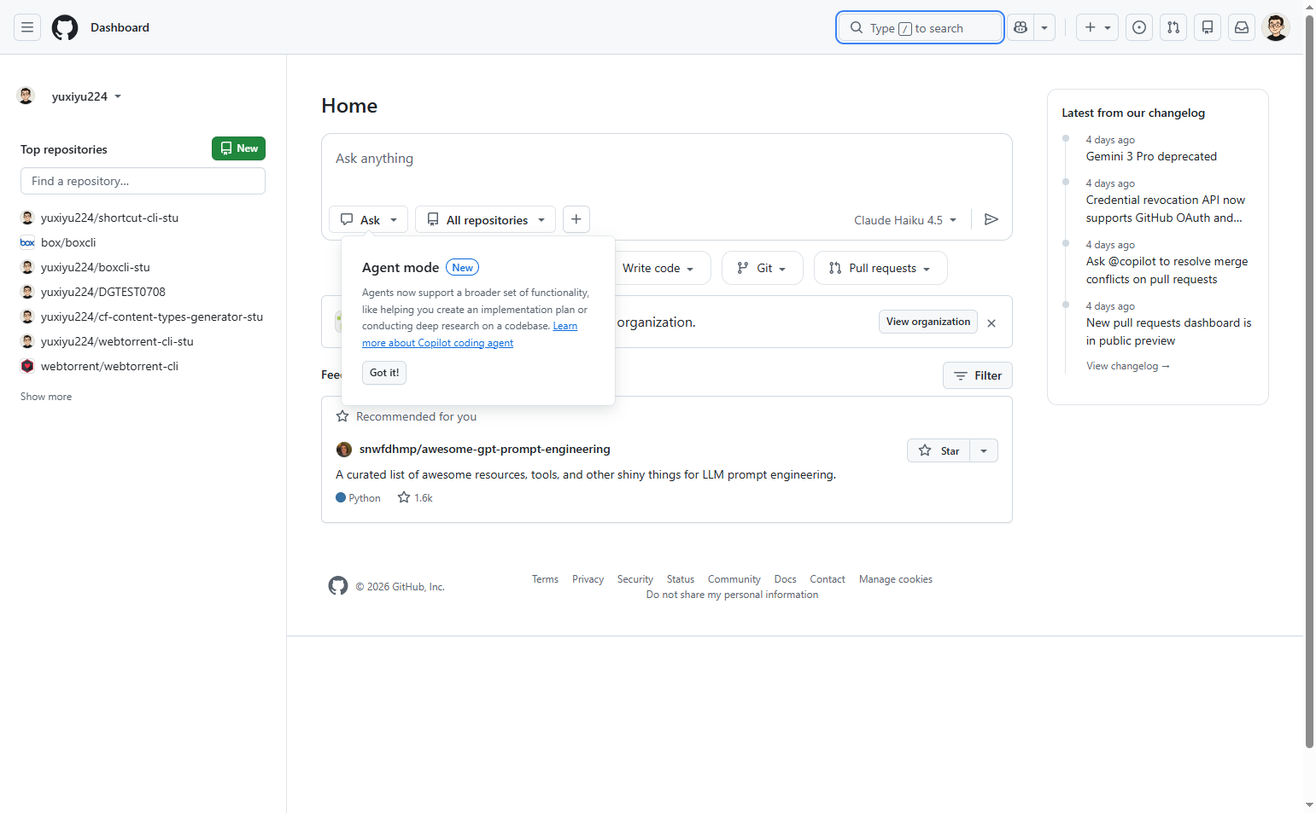Create a new repository with New button
The image size is (1316, 813).
[238, 148]
